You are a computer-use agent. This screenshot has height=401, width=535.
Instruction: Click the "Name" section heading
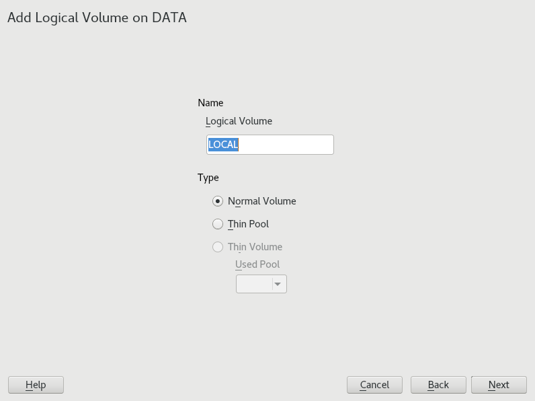coord(210,103)
